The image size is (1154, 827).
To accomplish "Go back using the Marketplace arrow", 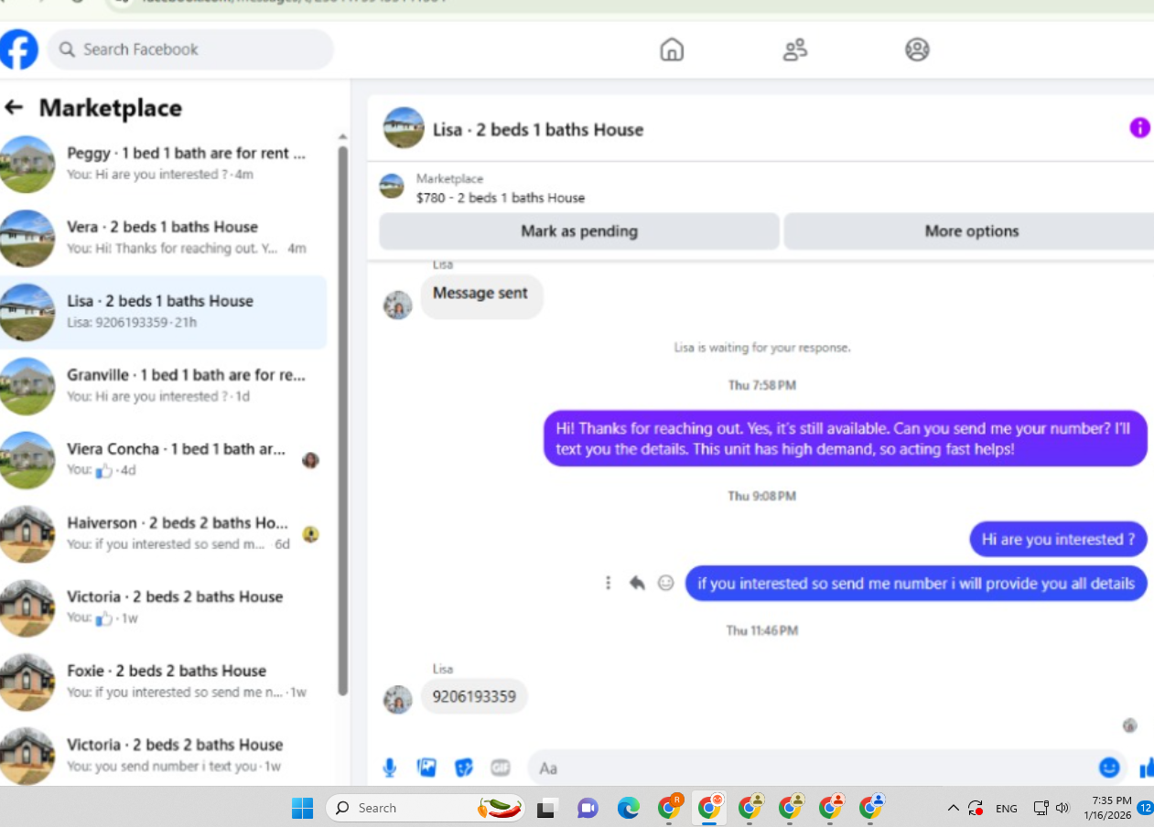I will click(x=14, y=108).
